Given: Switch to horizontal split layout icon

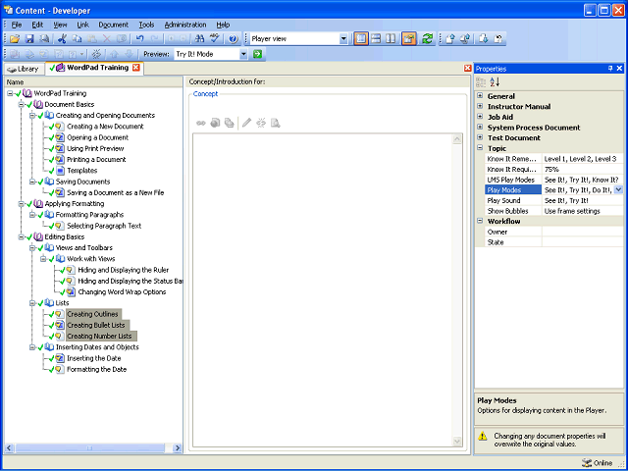Looking at the screenshot, I should (376, 39).
